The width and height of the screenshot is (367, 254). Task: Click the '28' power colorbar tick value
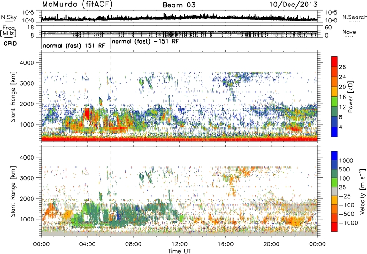(x=342, y=67)
